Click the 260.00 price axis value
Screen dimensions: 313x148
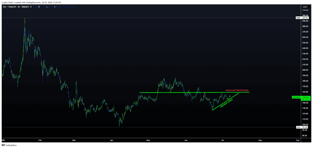(305, 37)
